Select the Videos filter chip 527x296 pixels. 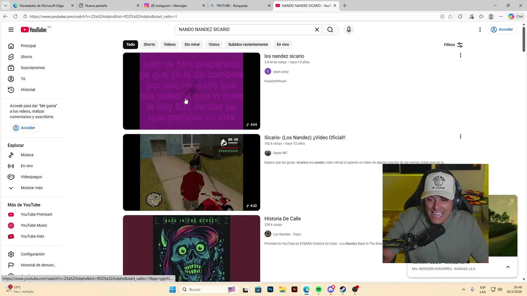(170, 44)
